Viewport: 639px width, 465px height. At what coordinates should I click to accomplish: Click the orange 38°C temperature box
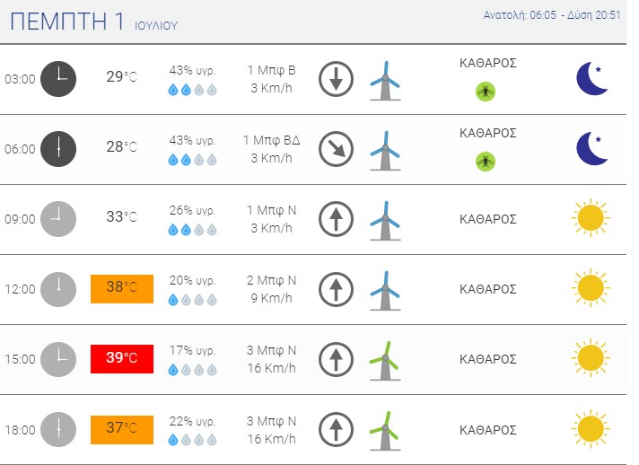pos(122,288)
